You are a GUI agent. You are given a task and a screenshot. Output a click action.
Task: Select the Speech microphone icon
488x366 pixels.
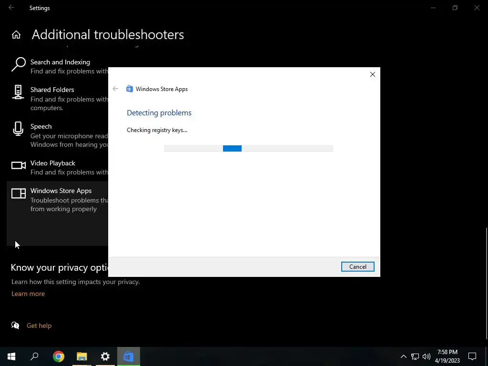(x=18, y=129)
